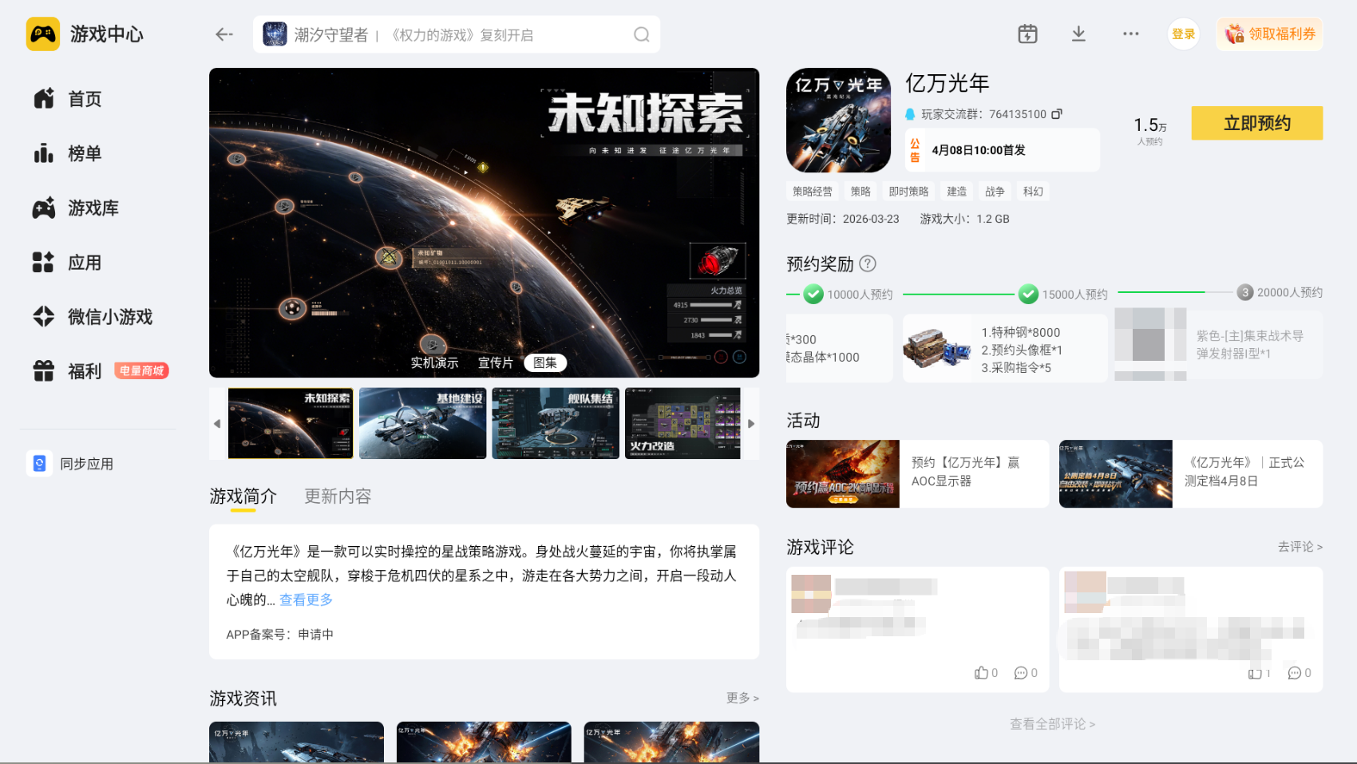Click the 亿万光年 game icon
The image size is (1357, 764).
pyautogui.click(x=838, y=121)
